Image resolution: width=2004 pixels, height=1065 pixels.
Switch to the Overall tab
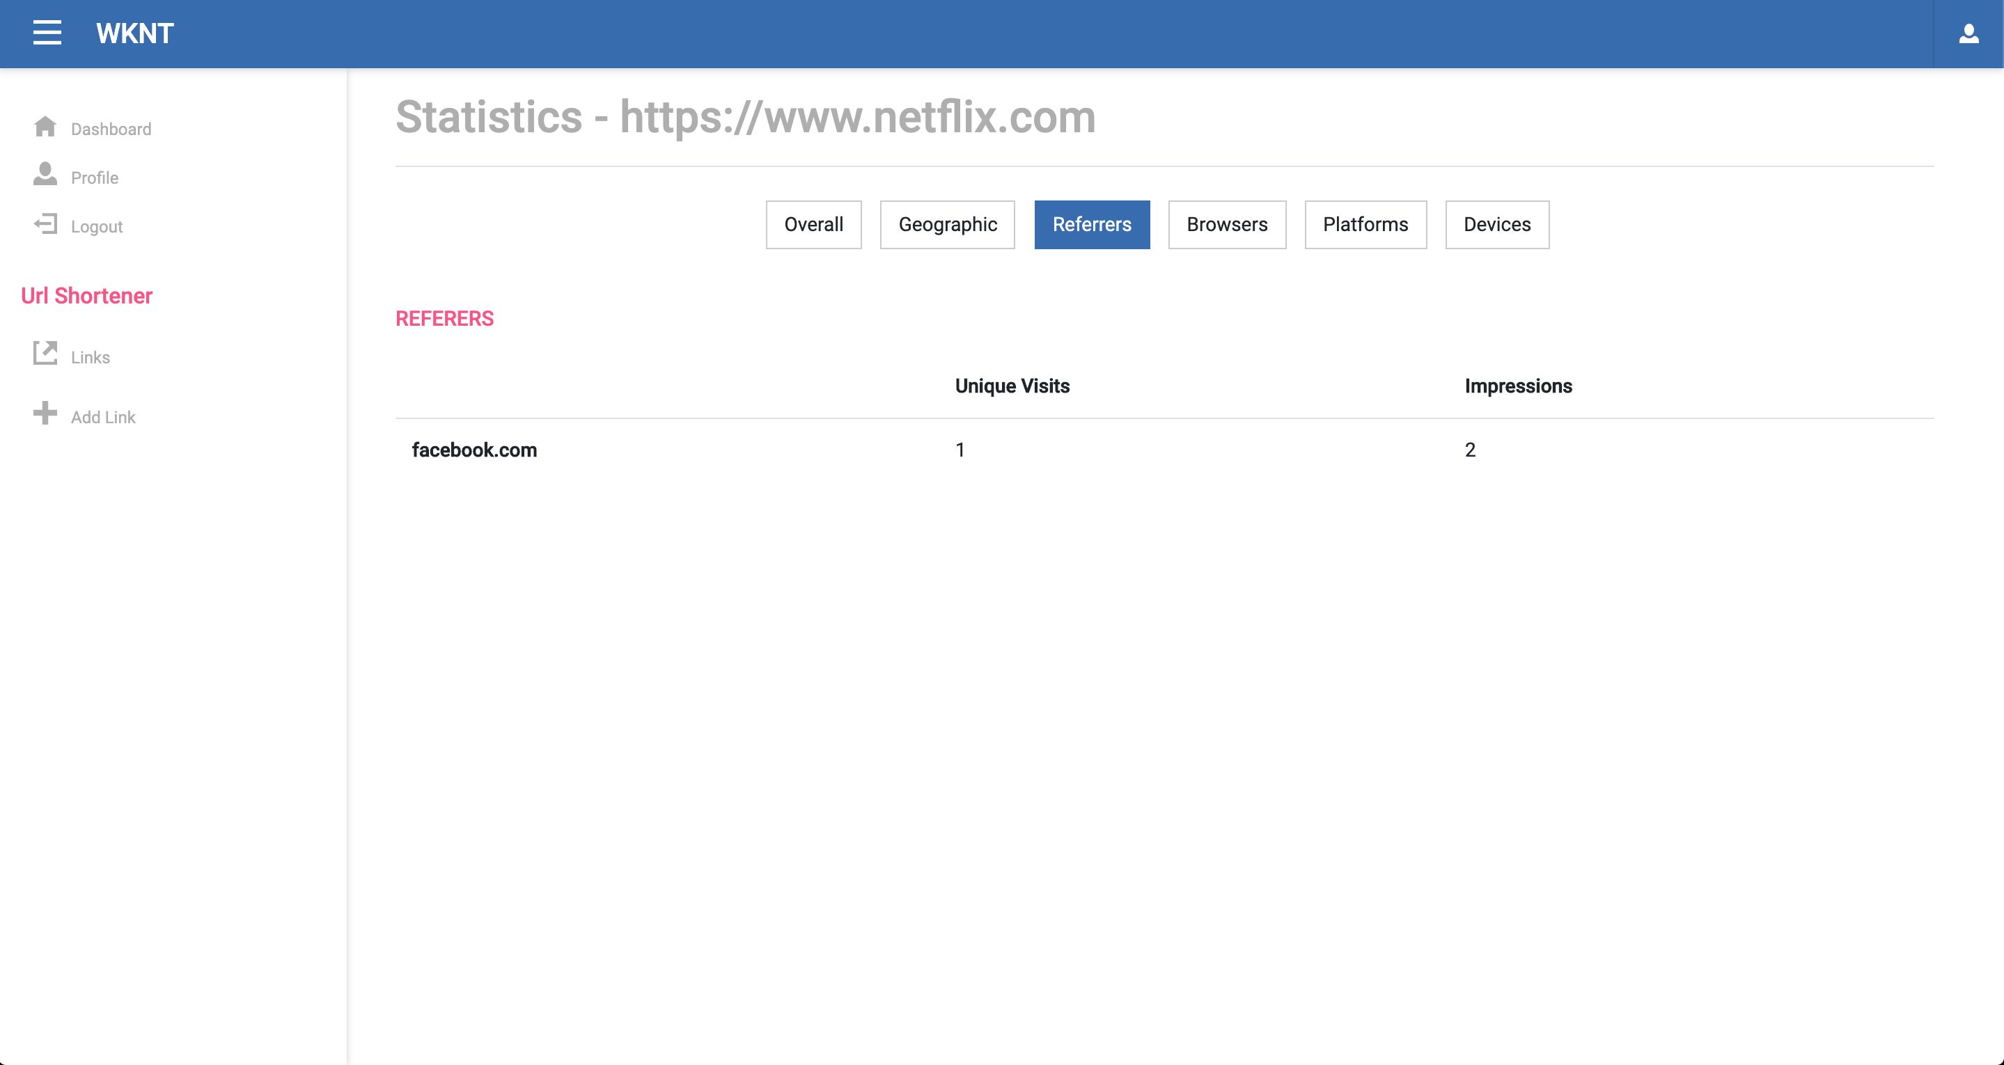pos(813,225)
